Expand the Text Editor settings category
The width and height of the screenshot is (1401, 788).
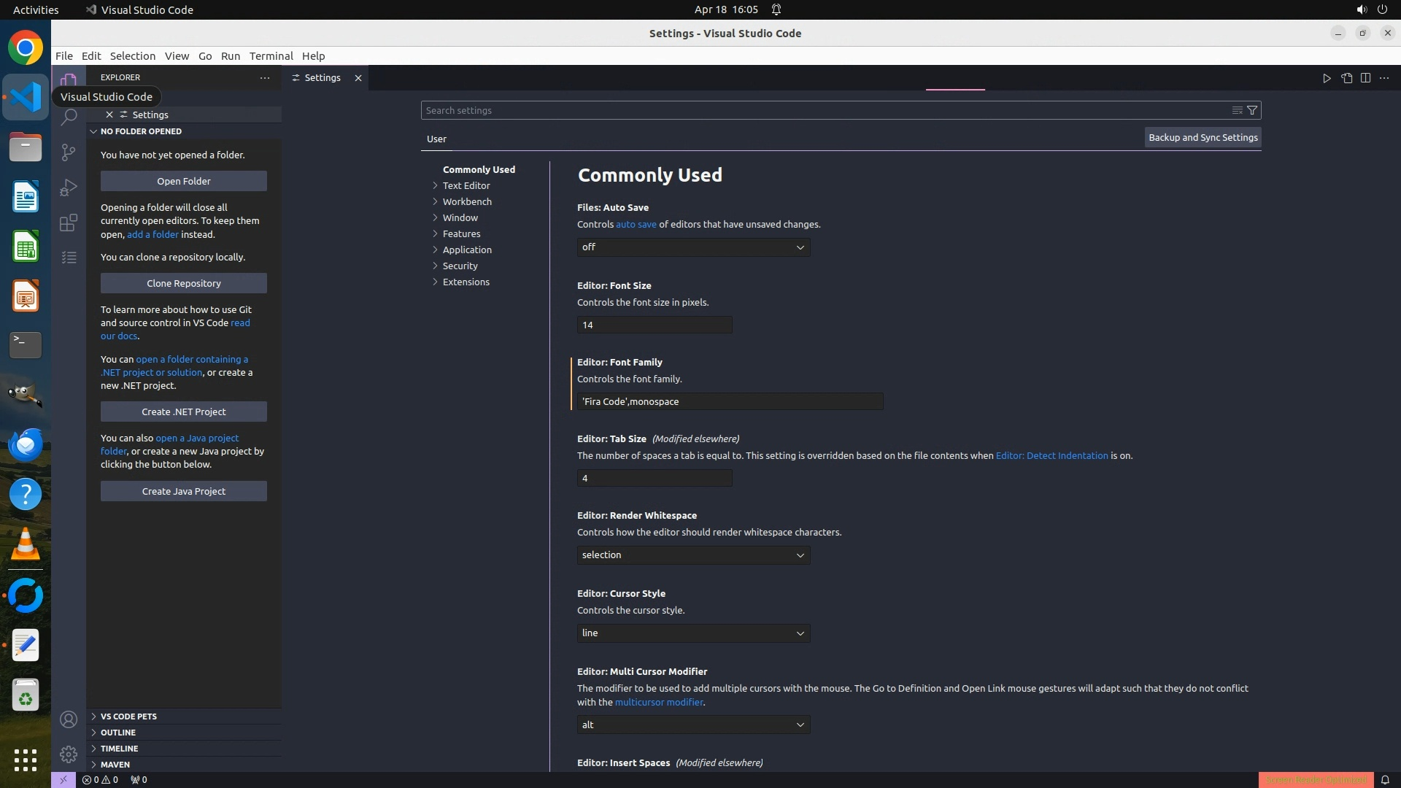pos(466,185)
